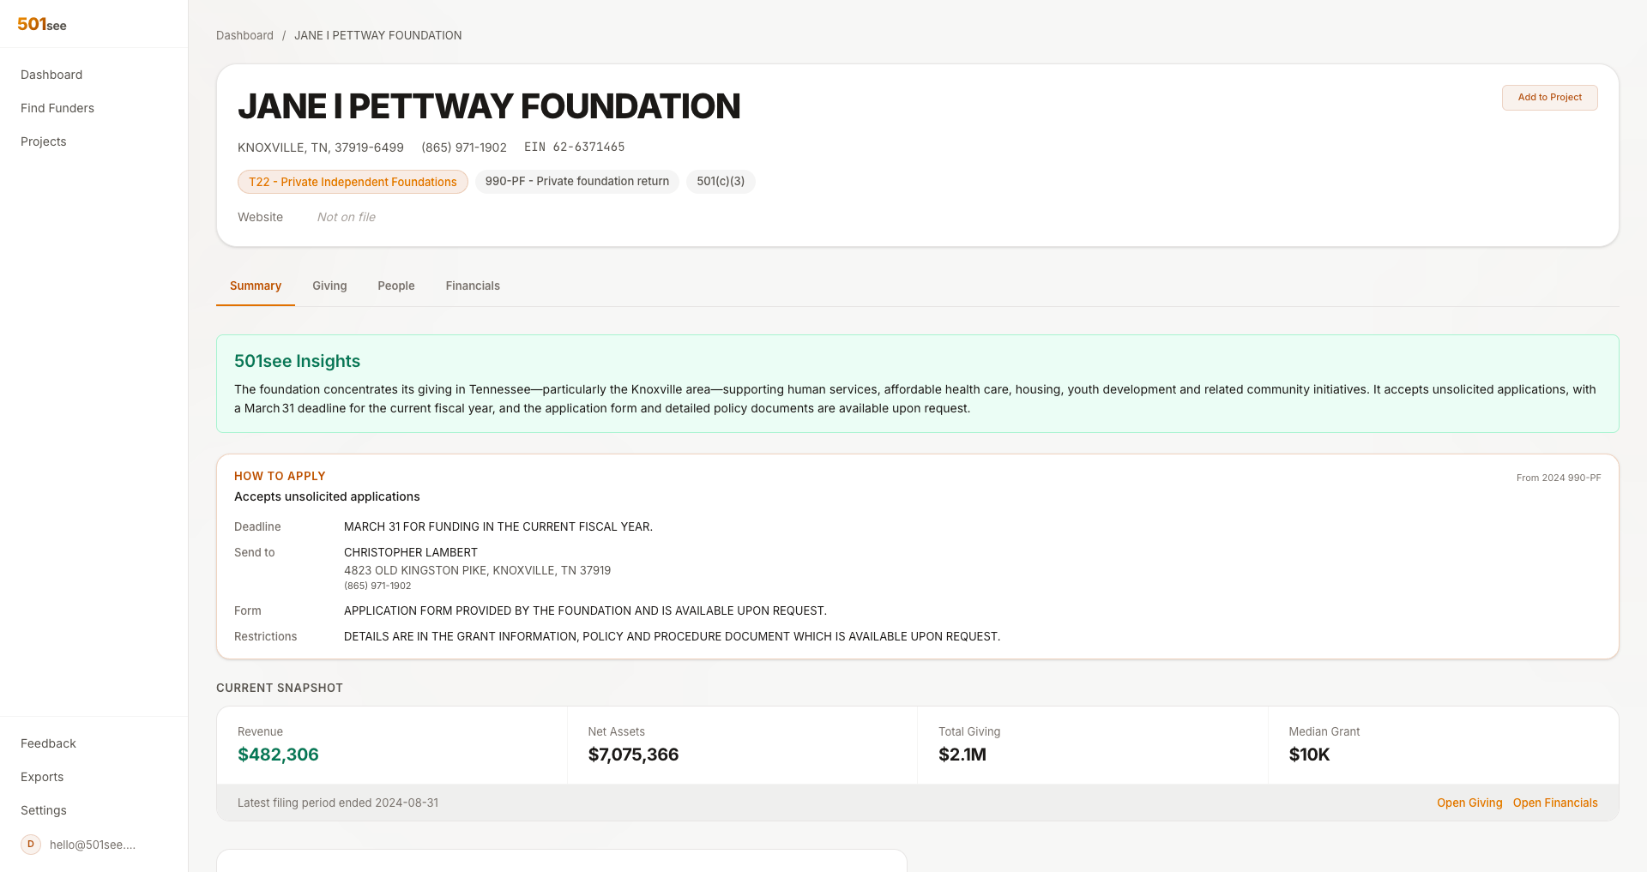Viewport: 1647px width, 872px height.
Task: Click CHRISTOPHER LAMBERT contact name
Action: [x=411, y=553]
